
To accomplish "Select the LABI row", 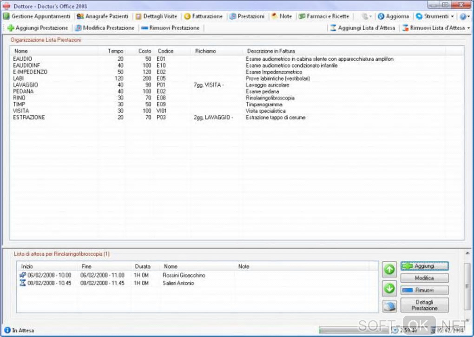I will (x=237, y=78).
